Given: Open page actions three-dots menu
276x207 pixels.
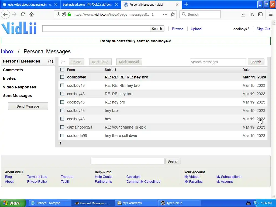Looking at the screenshot, I should click(x=165, y=15).
